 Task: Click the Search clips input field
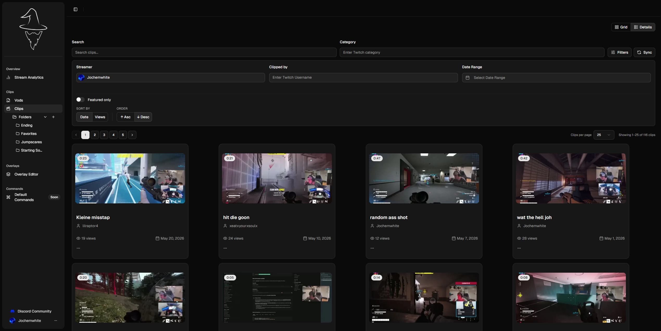pos(204,52)
